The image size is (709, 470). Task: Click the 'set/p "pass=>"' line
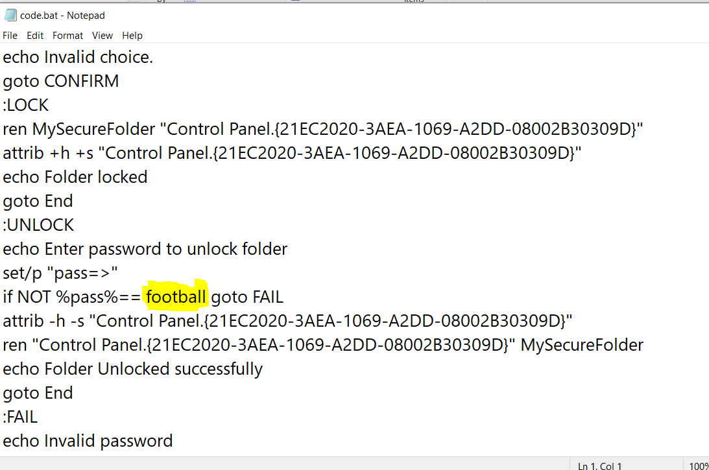click(60, 273)
